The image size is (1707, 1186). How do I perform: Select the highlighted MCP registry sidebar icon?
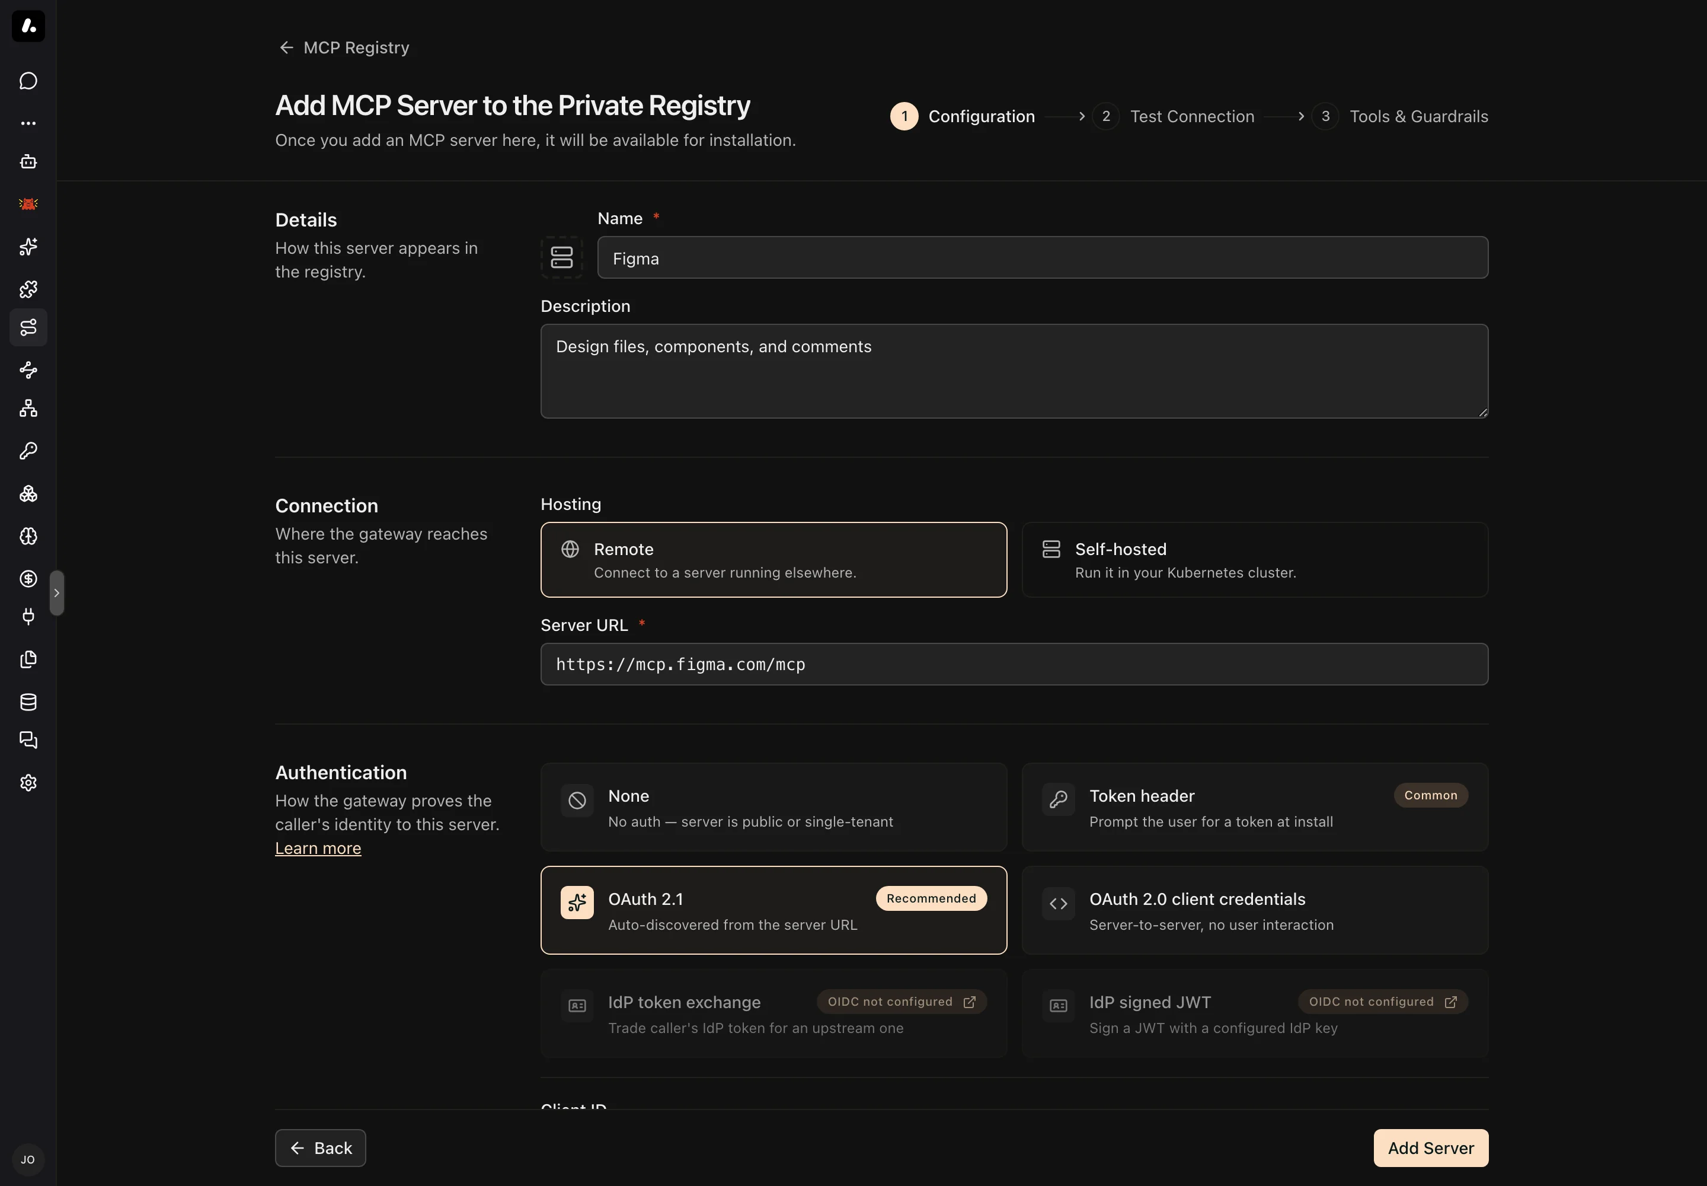[28, 327]
